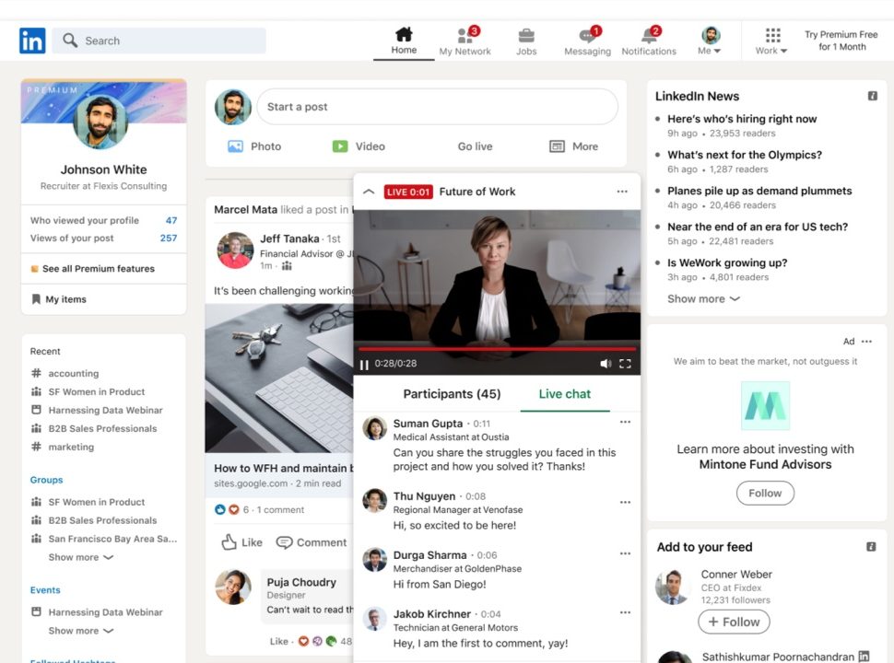Click Try Premium Free for 1 Month
The image size is (894, 663).
(x=841, y=41)
